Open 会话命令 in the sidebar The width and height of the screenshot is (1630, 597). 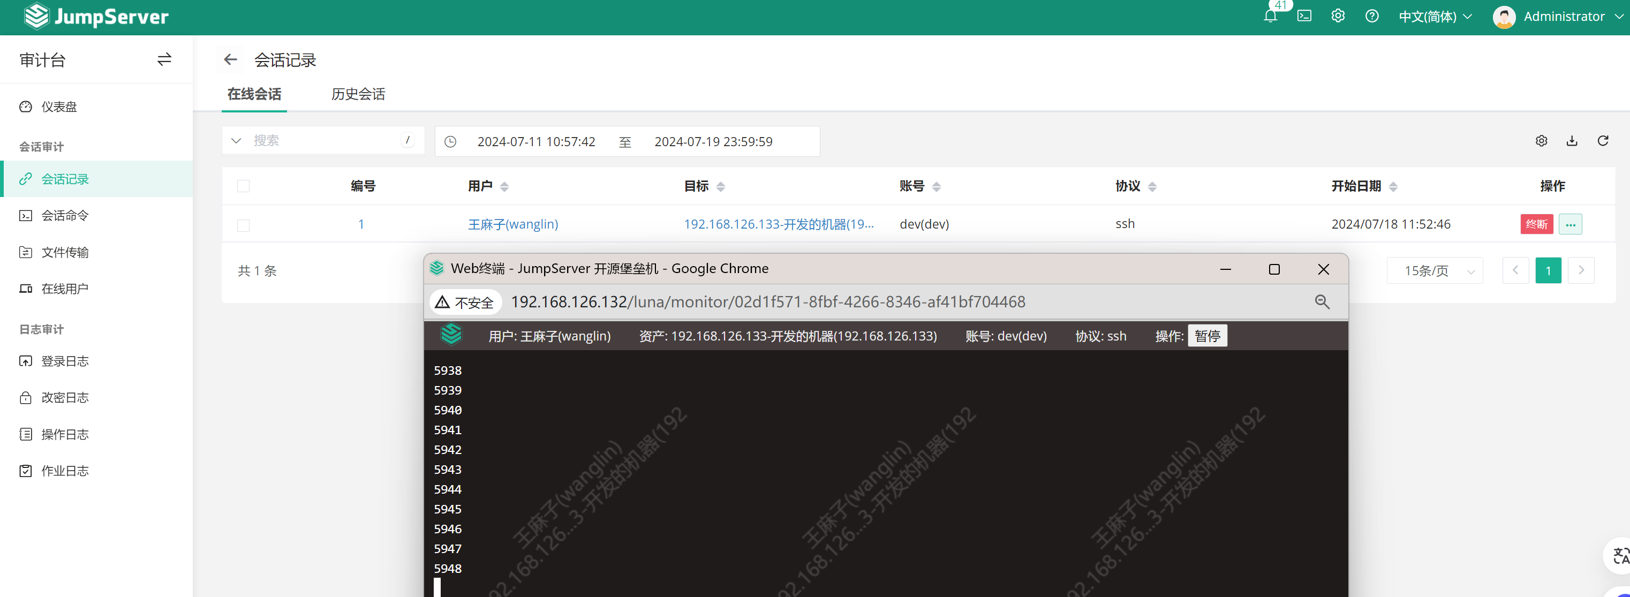coord(65,216)
